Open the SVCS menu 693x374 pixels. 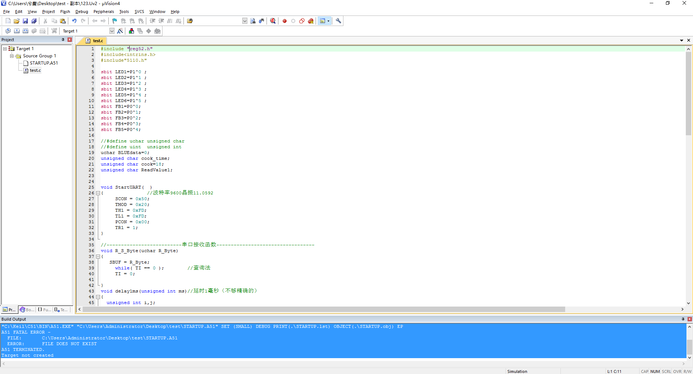(139, 12)
